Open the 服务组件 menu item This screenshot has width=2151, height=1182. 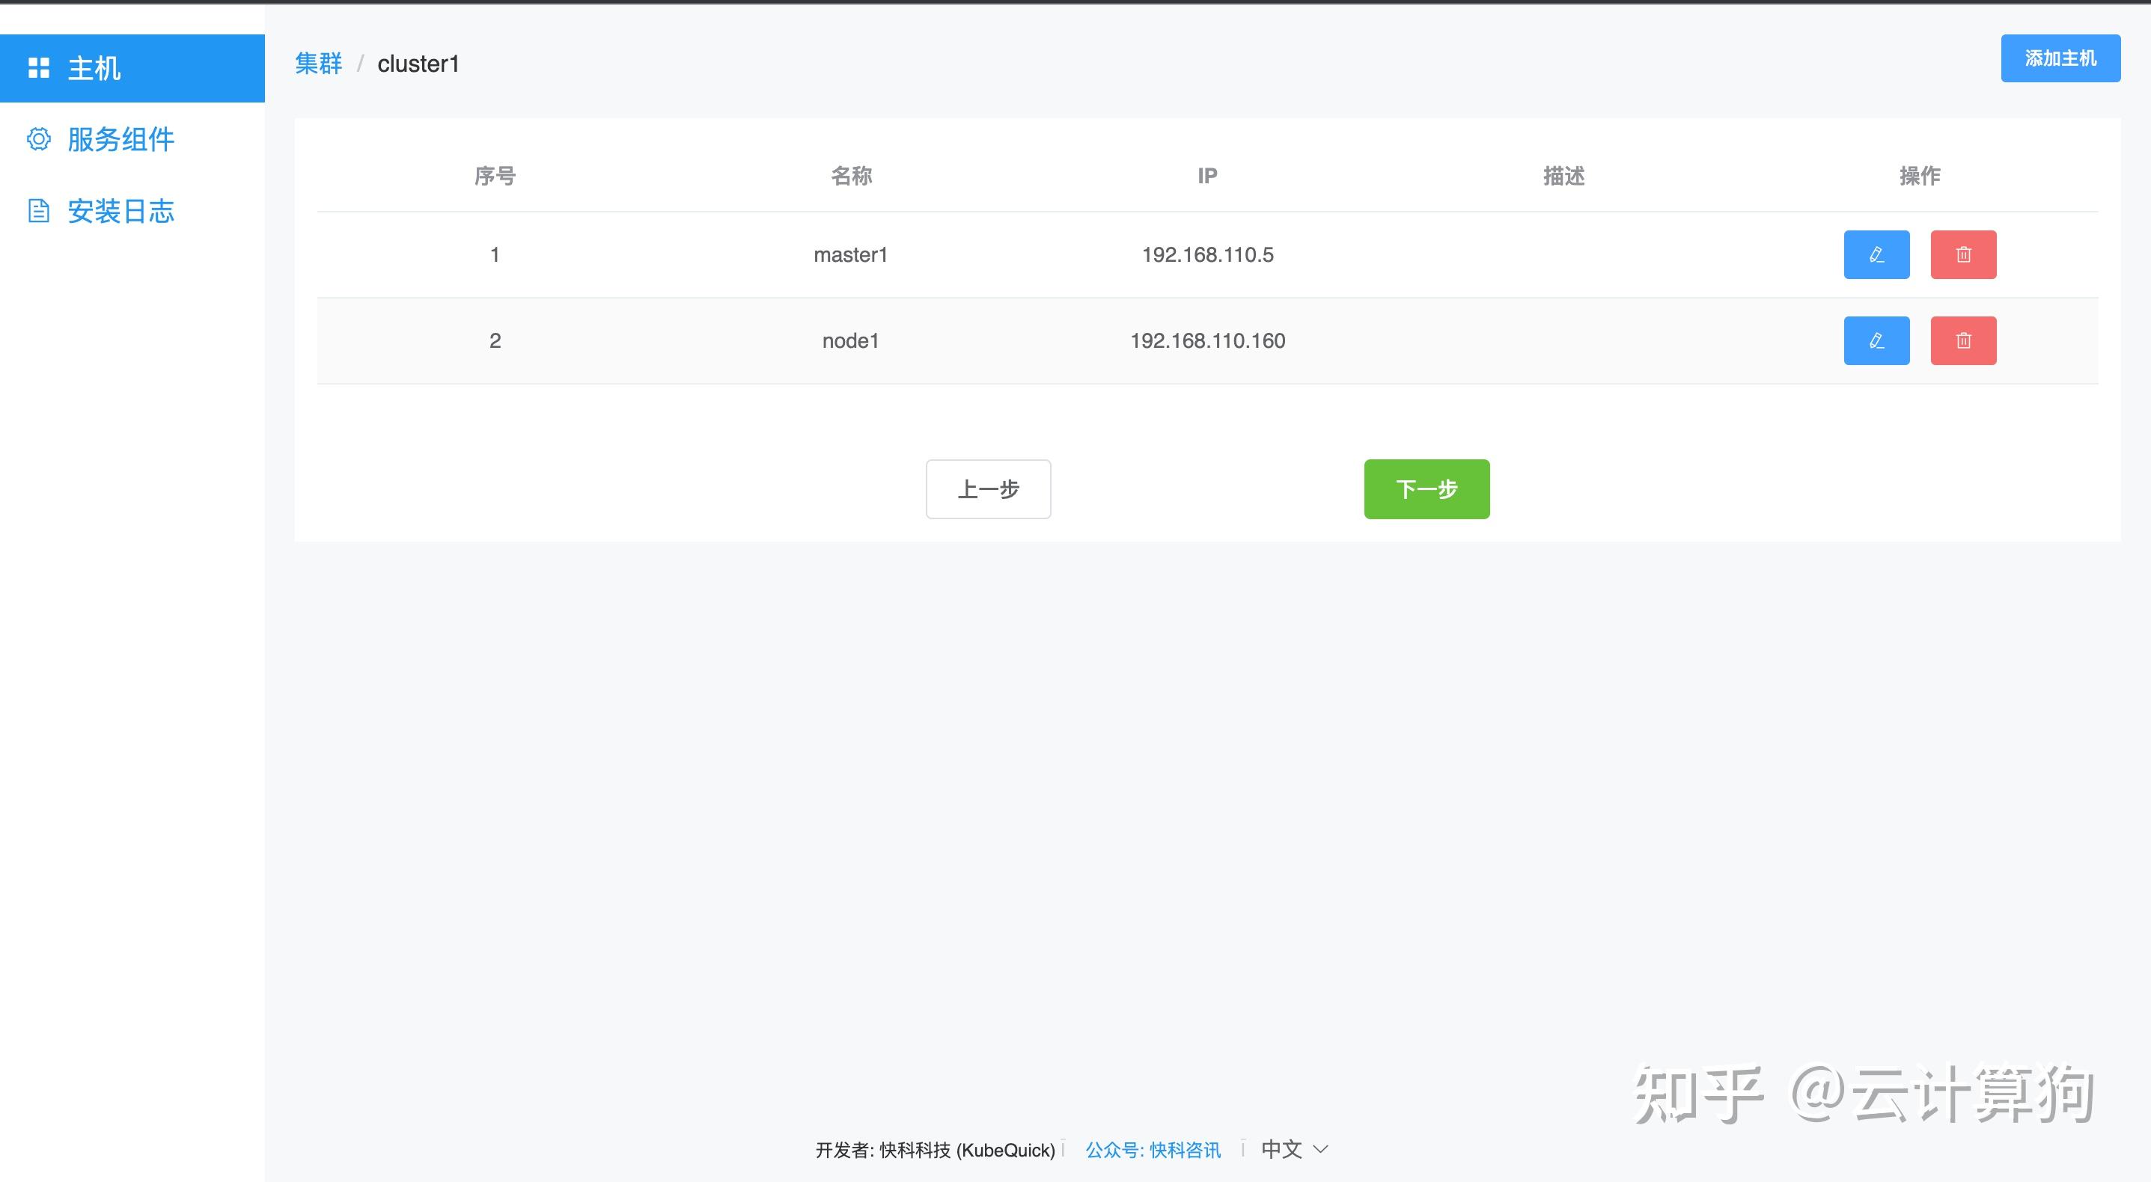(x=120, y=139)
